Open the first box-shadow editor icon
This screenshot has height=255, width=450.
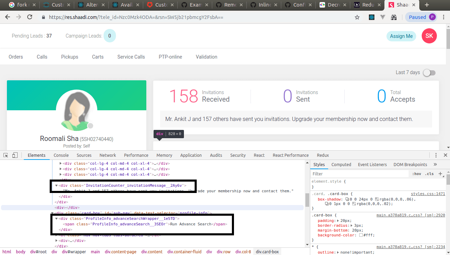pyautogui.click(x=347, y=199)
